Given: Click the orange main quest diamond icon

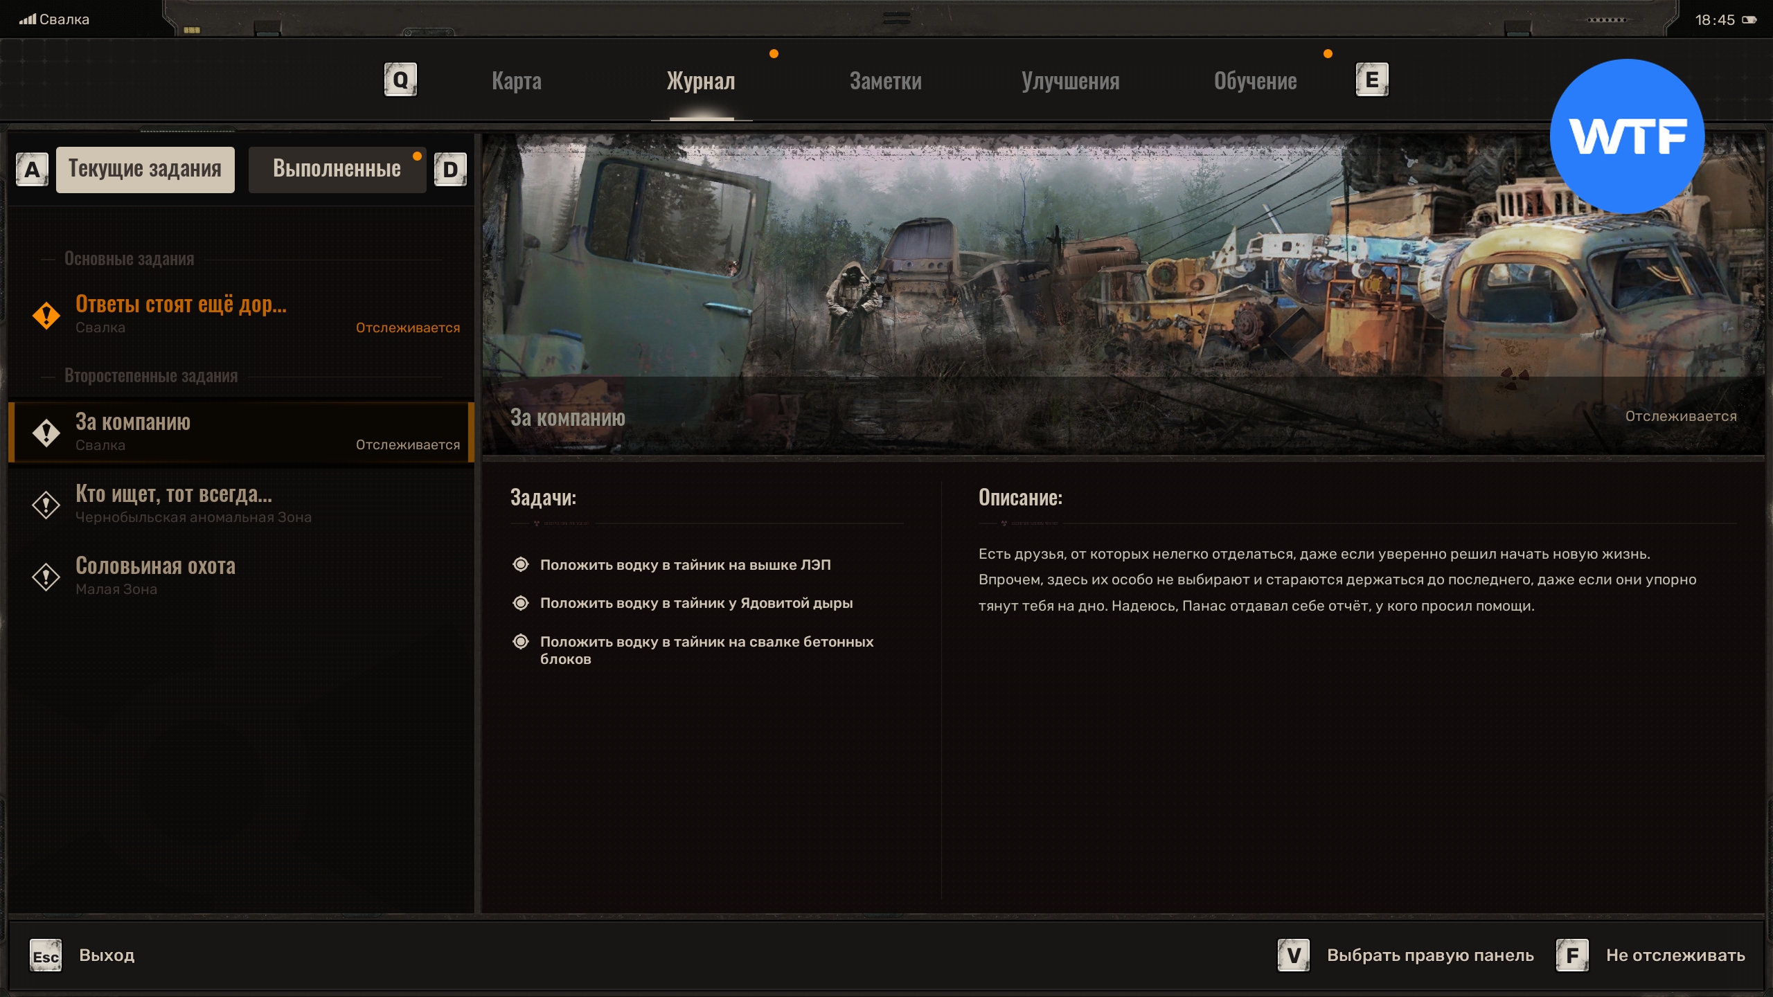Looking at the screenshot, I should pos(46,315).
